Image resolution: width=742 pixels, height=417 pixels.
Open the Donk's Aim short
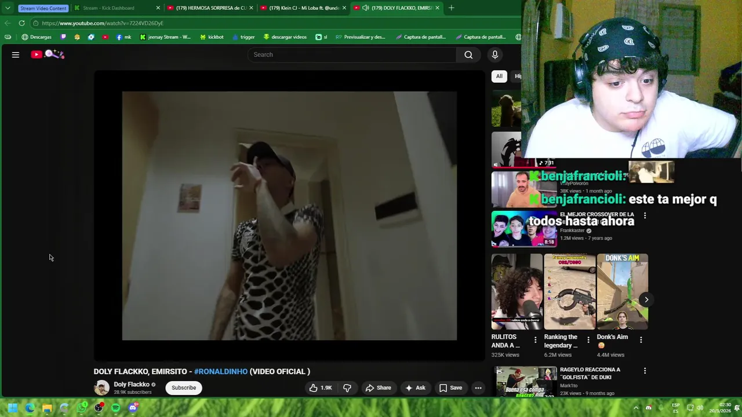pos(623,291)
